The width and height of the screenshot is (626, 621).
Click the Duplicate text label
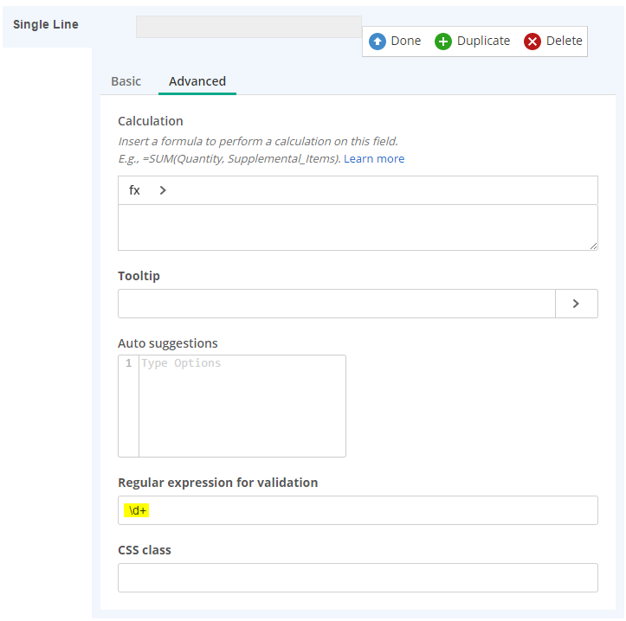click(x=483, y=41)
